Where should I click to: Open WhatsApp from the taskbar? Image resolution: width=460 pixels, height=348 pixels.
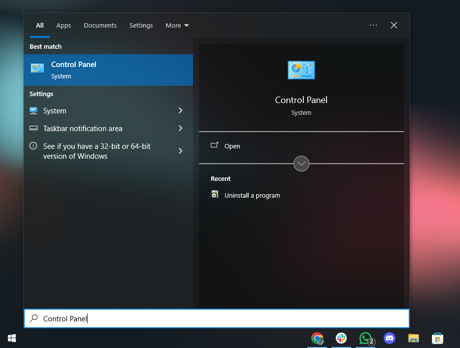pyautogui.click(x=365, y=338)
